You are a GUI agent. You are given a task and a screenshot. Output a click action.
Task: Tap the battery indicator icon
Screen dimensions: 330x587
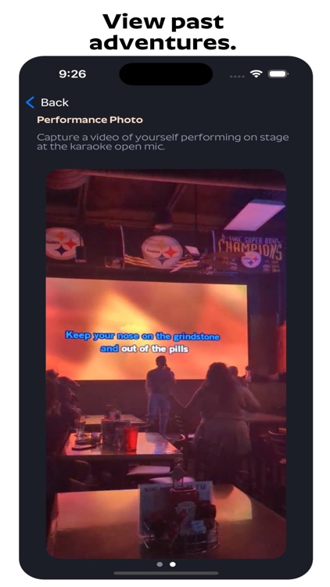pos(278,74)
